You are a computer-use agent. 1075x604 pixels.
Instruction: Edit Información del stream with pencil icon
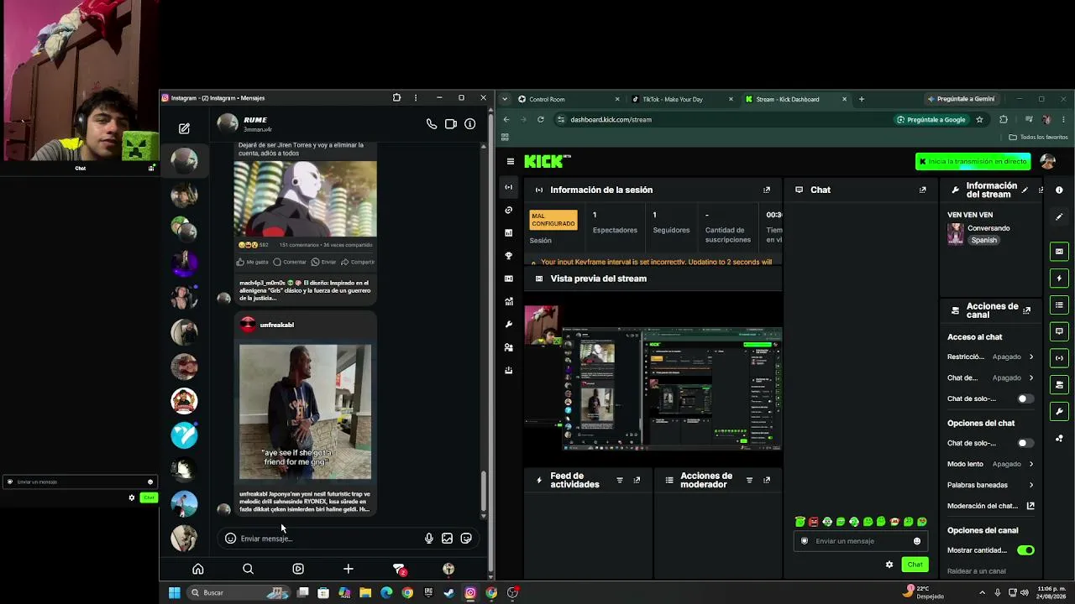coord(1025,190)
